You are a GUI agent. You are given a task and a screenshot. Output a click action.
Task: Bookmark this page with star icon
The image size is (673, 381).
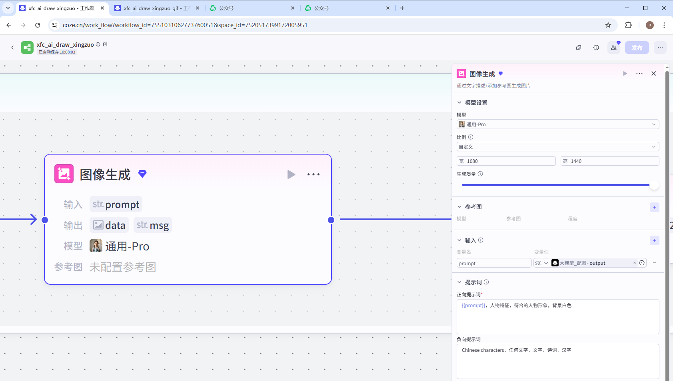tap(608, 25)
